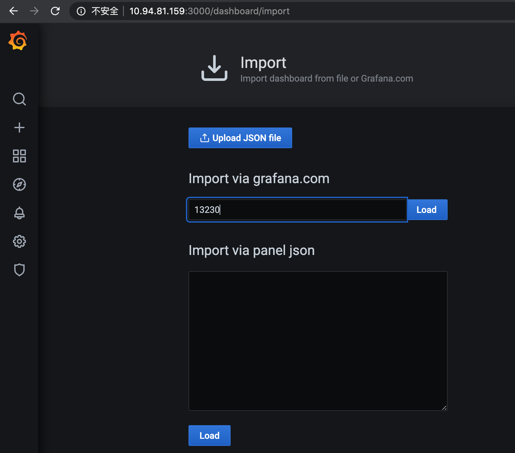
Task: Open the Create plus menu icon
Action: point(19,127)
